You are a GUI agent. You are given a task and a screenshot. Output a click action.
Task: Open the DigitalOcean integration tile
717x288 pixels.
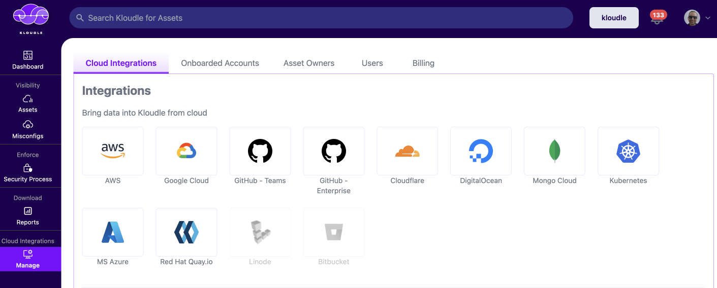(481, 151)
